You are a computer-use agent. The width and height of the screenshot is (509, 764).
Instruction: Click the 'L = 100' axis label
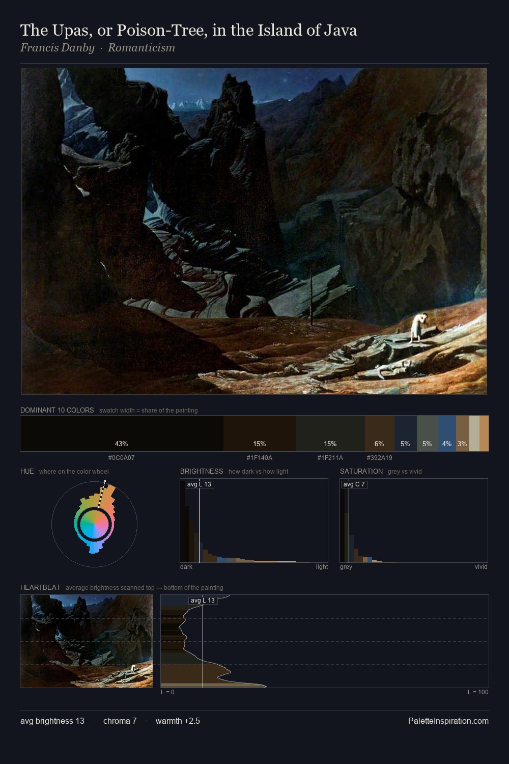(x=478, y=692)
